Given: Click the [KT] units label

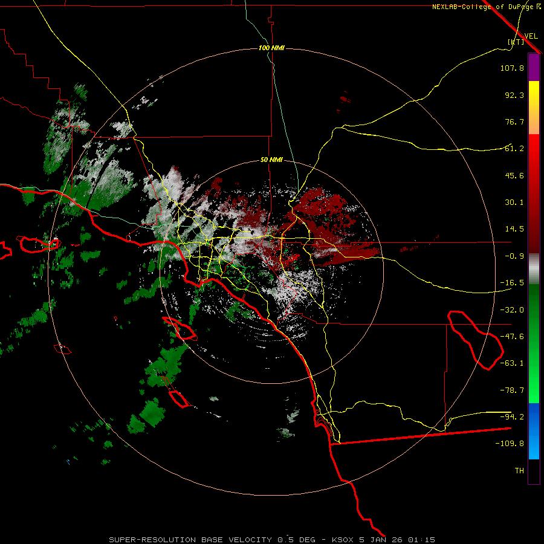Looking at the screenshot, I should pos(516,42).
